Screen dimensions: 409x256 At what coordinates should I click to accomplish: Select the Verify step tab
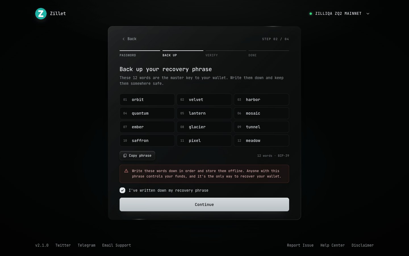226,54
